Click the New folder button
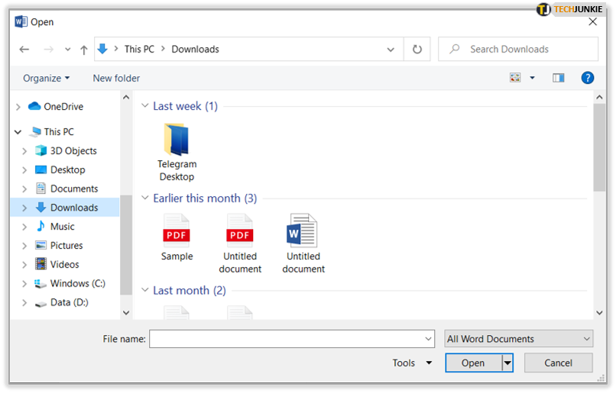Screen dimensions: 616x393 point(116,78)
